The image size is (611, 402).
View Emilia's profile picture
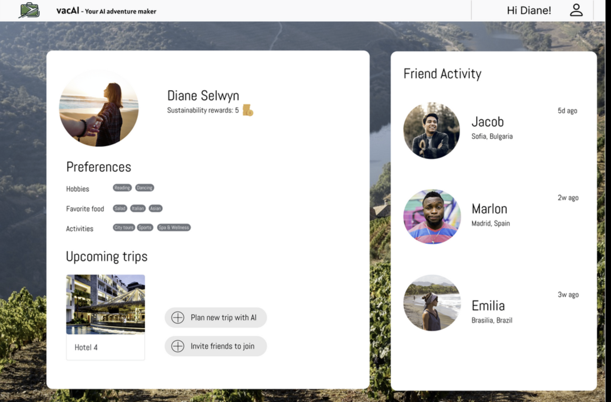[x=432, y=303]
